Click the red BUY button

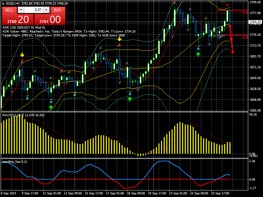pyautogui.click(x=57, y=10)
